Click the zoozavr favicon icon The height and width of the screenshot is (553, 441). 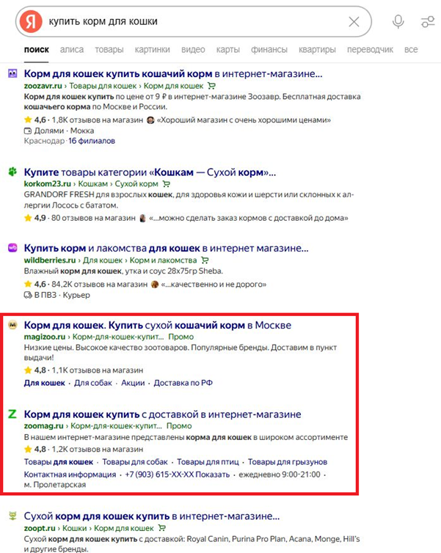click(x=12, y=73)
